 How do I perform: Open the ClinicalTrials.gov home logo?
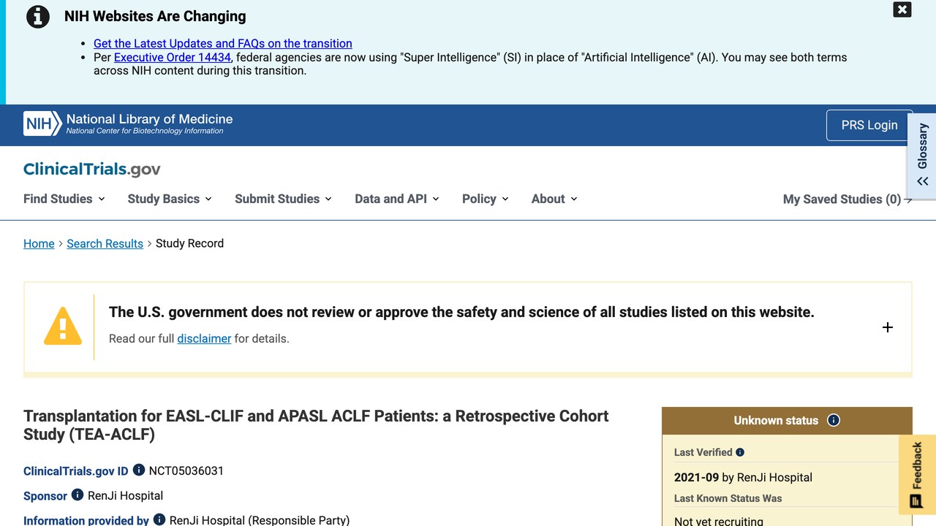tap(92, 169)
